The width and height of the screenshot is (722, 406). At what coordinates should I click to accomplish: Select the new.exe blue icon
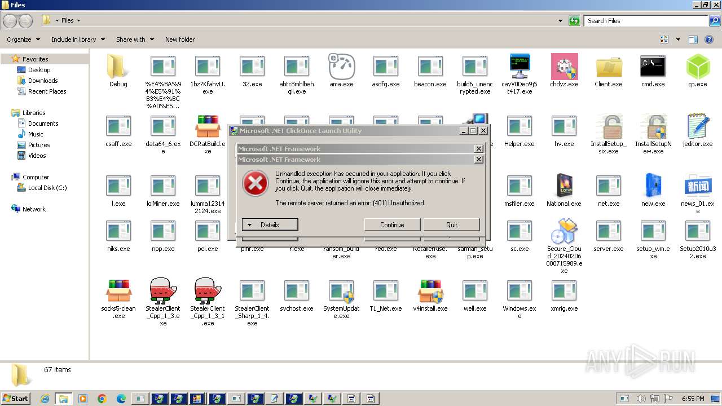(x=653, y=186)
